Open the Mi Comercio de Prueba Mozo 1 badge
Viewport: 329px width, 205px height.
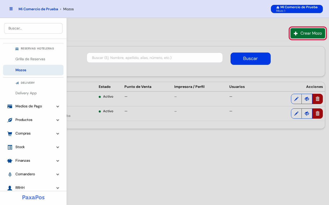pos(297,9)
